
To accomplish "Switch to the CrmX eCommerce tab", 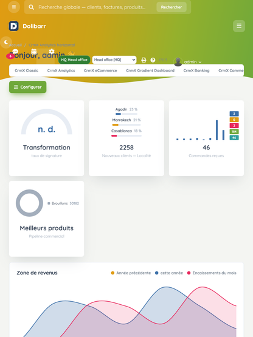I will (x=100, y=70).
